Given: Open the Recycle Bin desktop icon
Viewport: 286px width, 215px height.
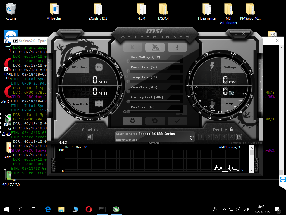Looking at the screenshot, I should pos(11,11).
